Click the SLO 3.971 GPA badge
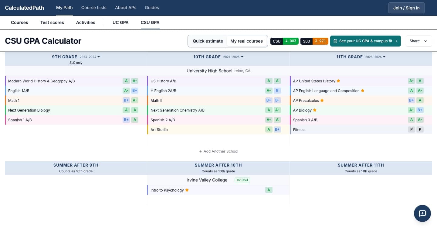 click(314, 41)
